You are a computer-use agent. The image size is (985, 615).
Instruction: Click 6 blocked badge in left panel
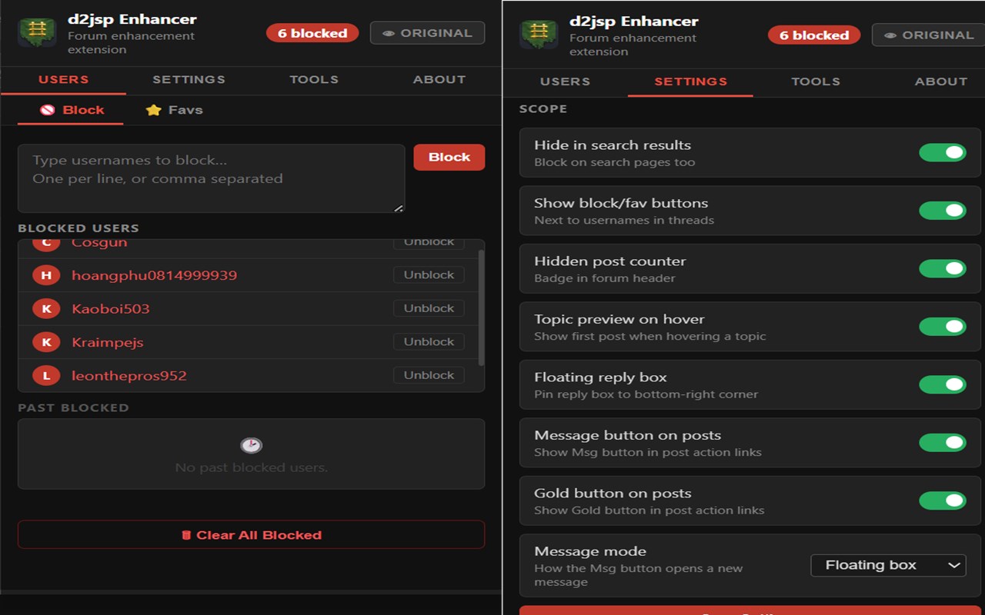tap(312, 33)
